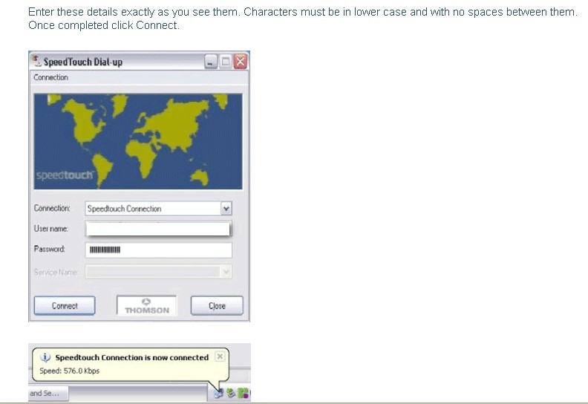
Task: Click the world map image
Action: coord(139,140)
